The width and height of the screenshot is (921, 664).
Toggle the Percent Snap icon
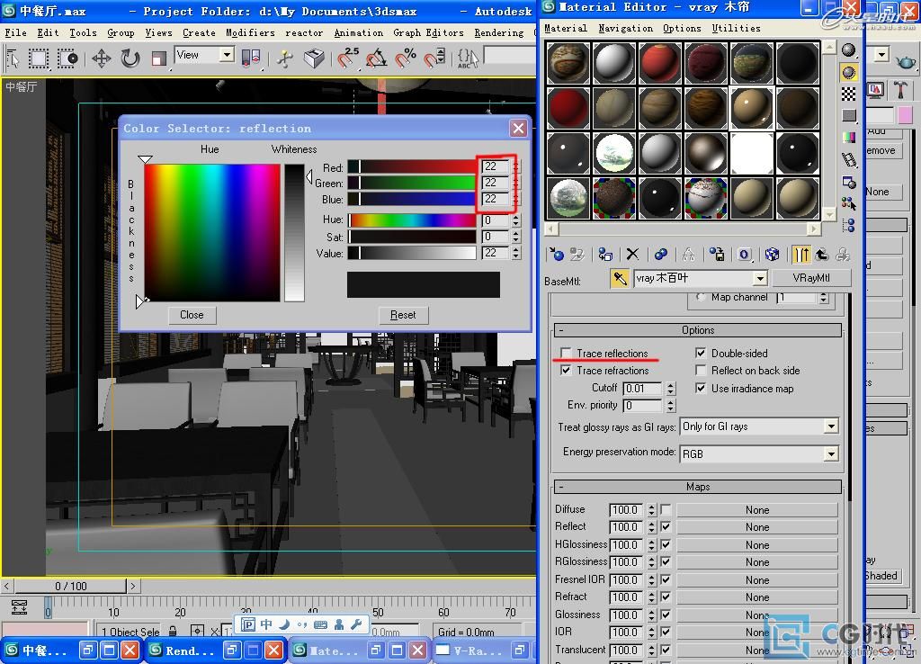(406, 58)
